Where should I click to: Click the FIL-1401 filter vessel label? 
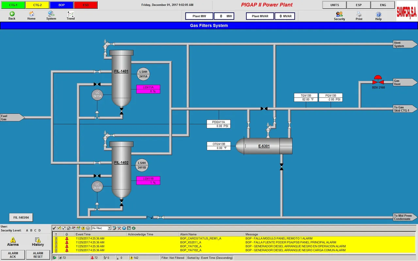click(121, 71)
